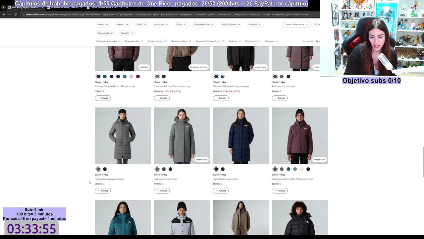Remove the Chaquetas polares filter chip
Screen dimensions: 424x239
(190, 41)
